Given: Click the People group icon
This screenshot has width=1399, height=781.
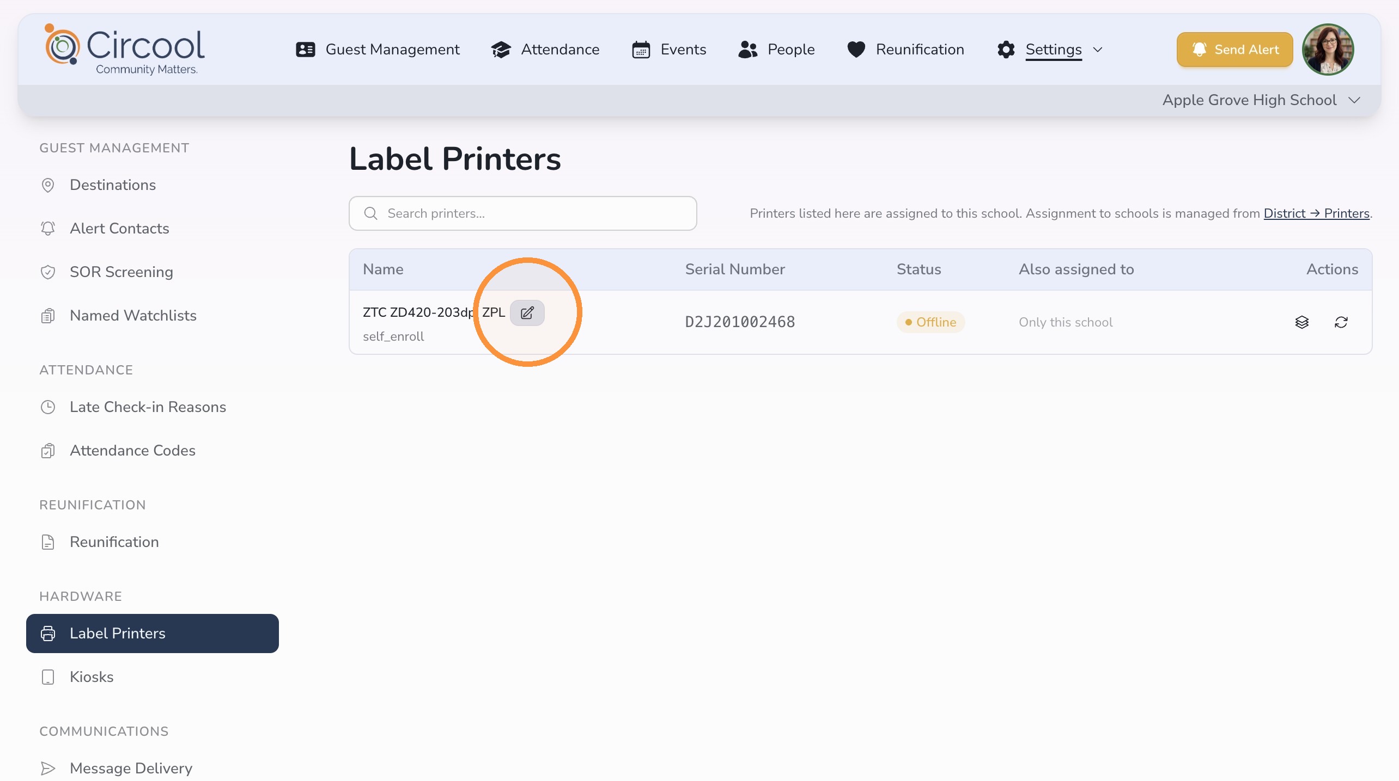Looking at the screenshot, I should pyautogui.click(x=748, y=50).
